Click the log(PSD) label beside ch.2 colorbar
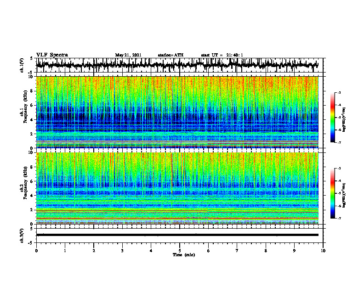Screen dimensions: 364x281 coord(344,195)
